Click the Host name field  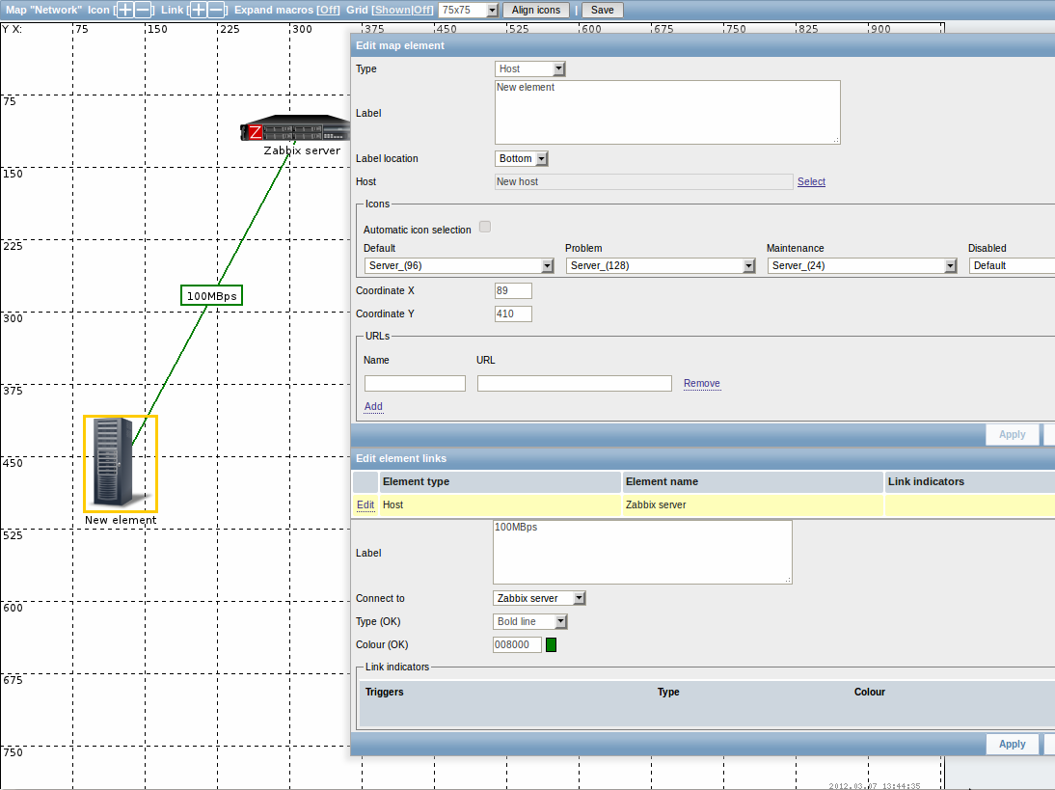644,181
